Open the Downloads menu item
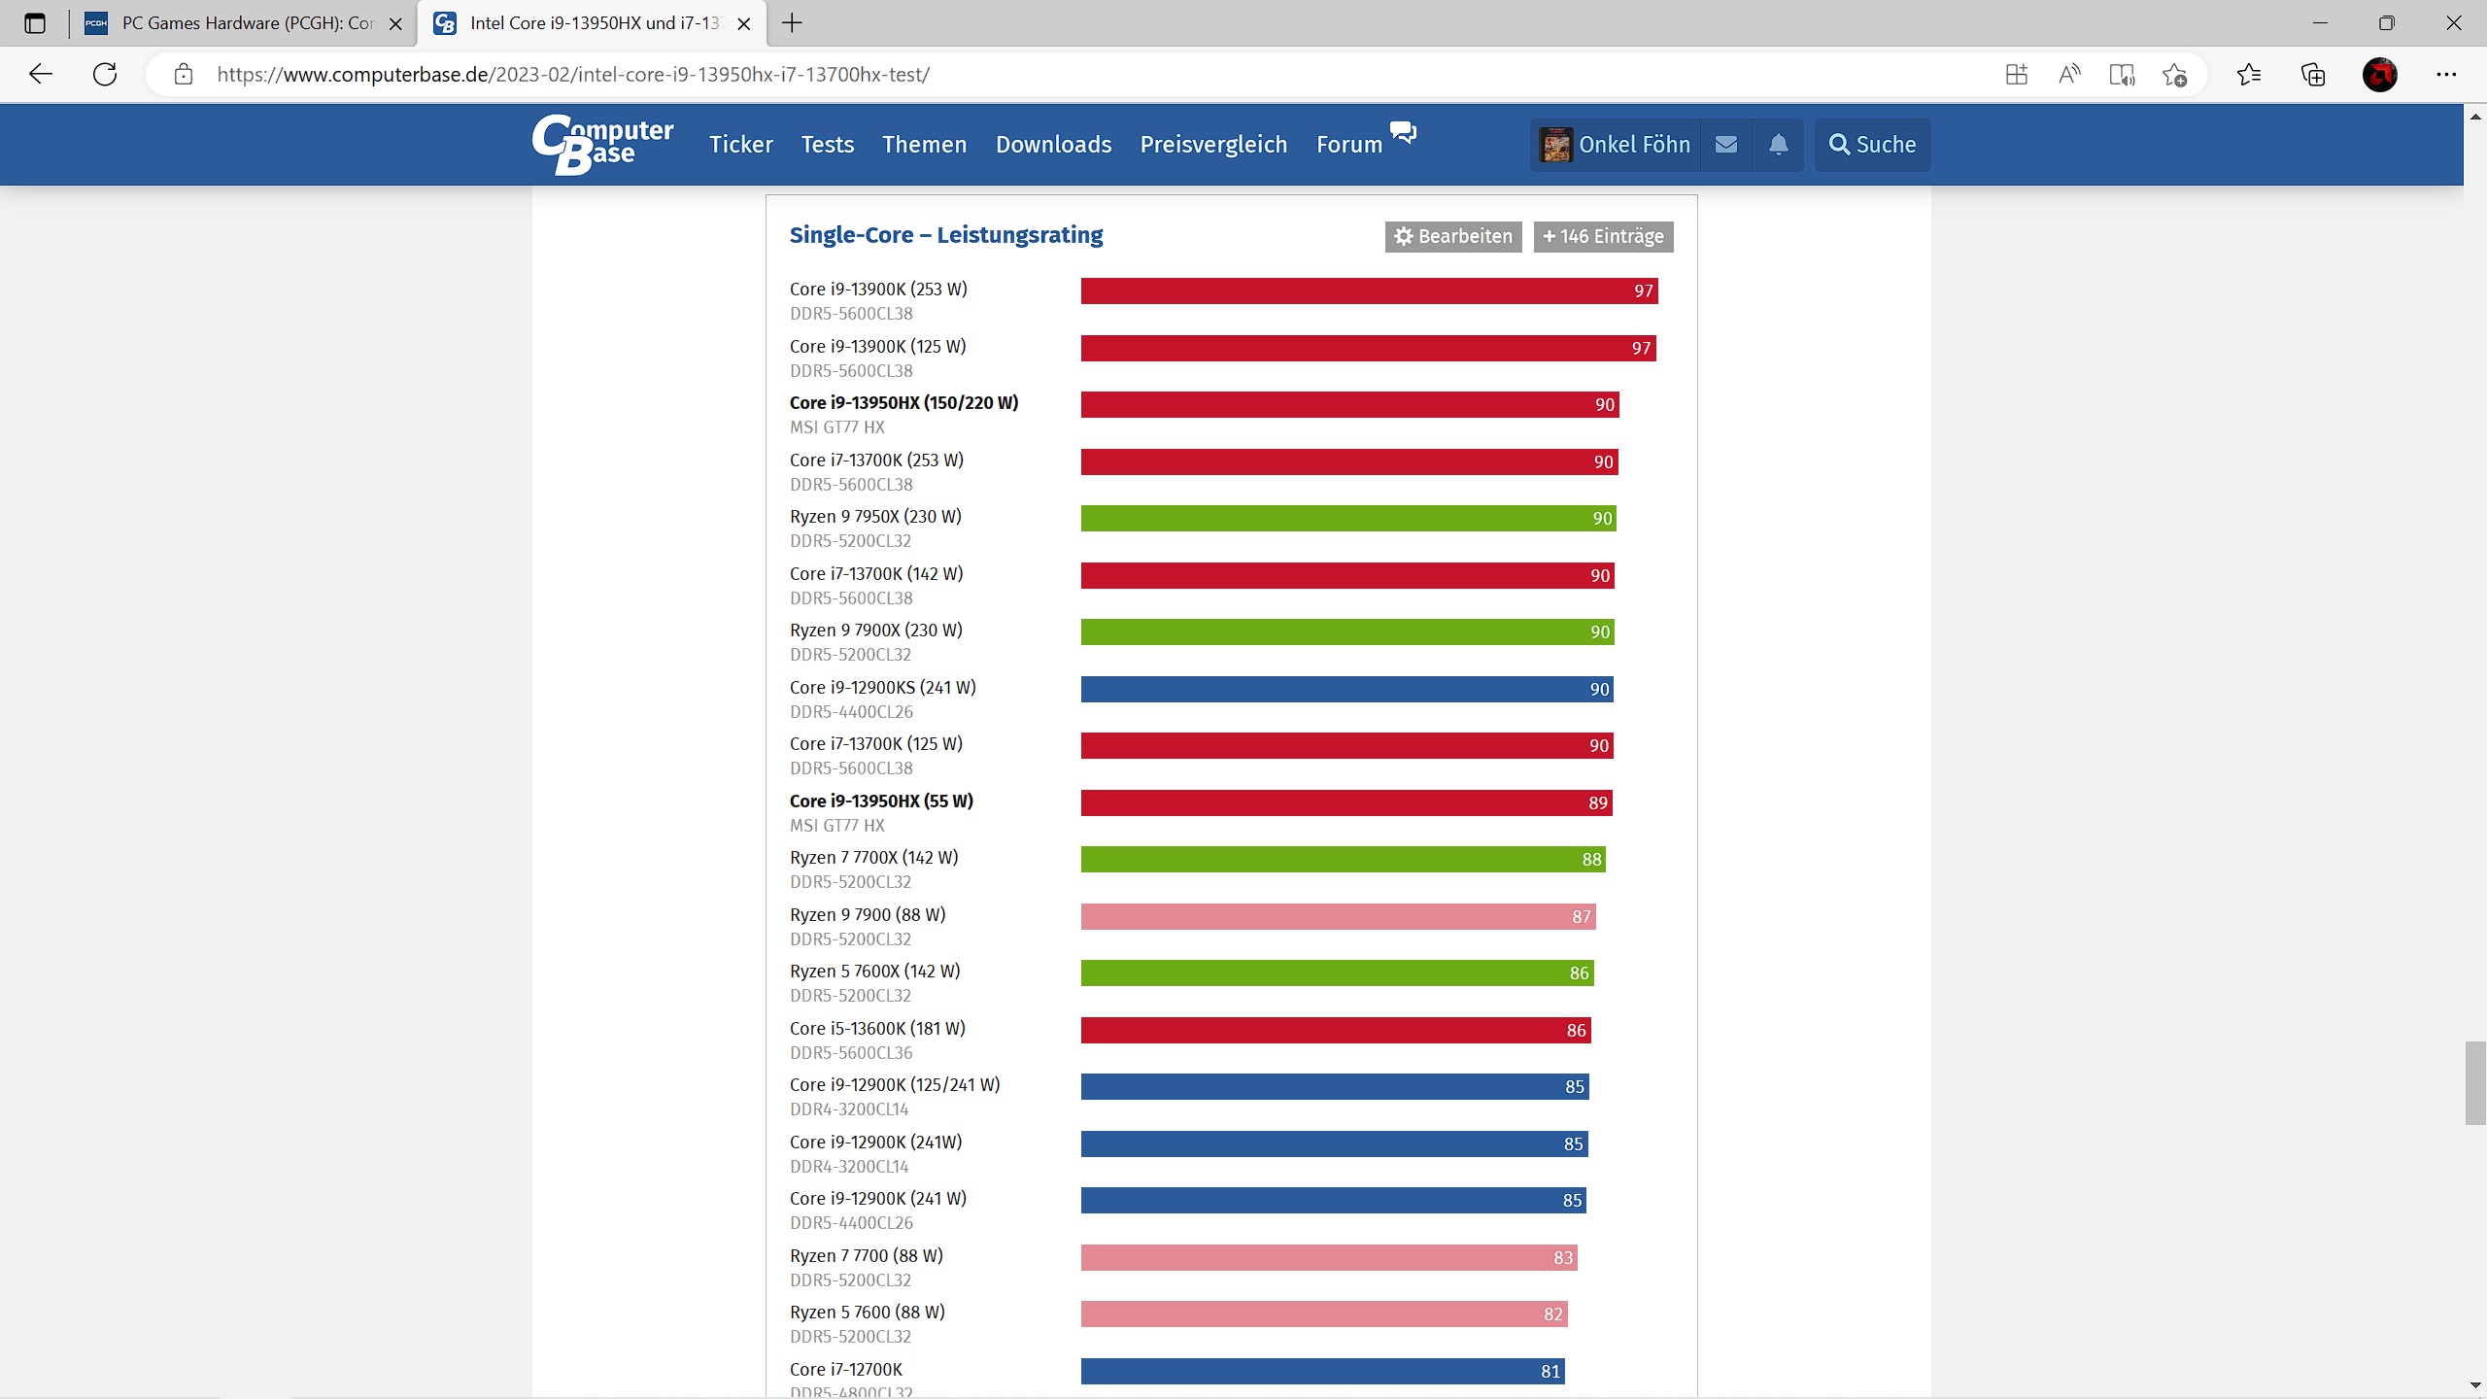 tap(1054, 145)
